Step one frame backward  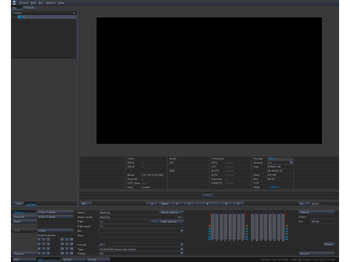click(x=177, y=204)
